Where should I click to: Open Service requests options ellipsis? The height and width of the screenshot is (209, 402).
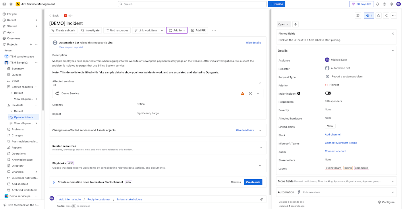click(x=36, y=87)
